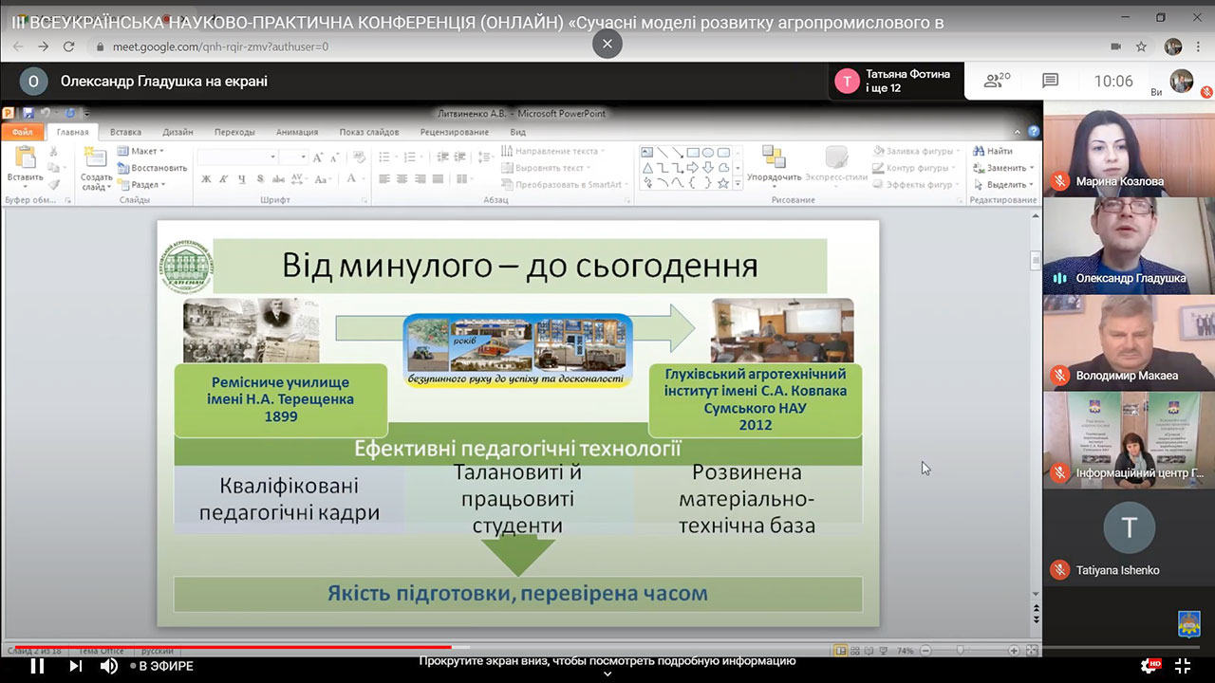Image resolution: width=1215 pixels, height=683 pixels.
Task: Click Восстановить to reset the slide
Action: pos(150,168)
